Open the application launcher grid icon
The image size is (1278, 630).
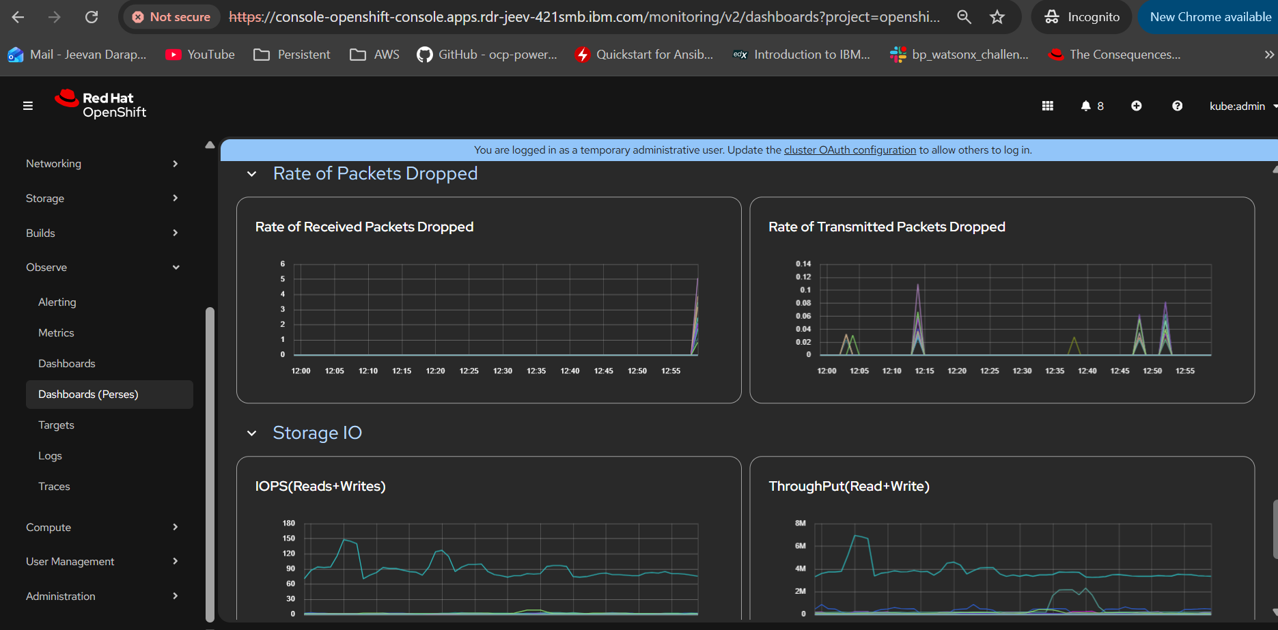[x=1047, y=106]
